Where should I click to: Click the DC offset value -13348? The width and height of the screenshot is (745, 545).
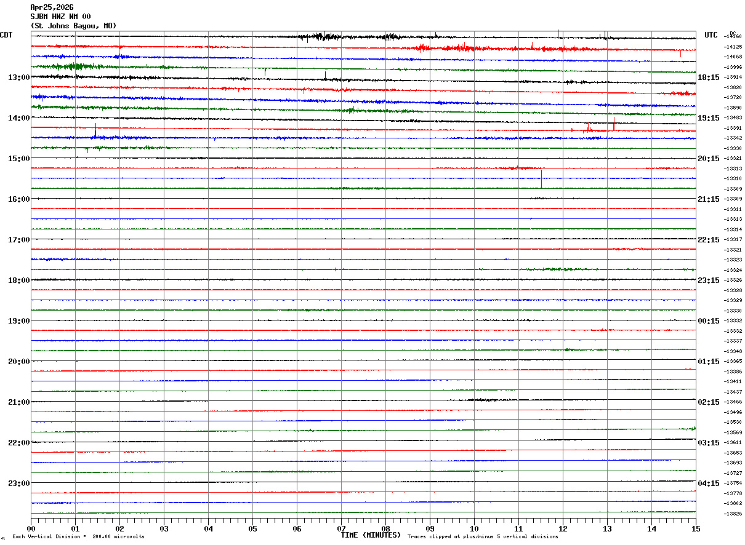[733, 351]
